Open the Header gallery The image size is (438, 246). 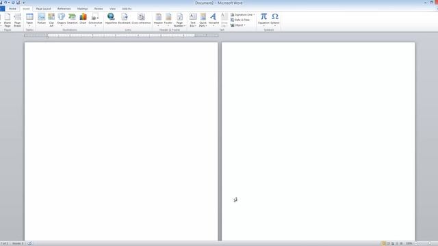click(158, 20)
